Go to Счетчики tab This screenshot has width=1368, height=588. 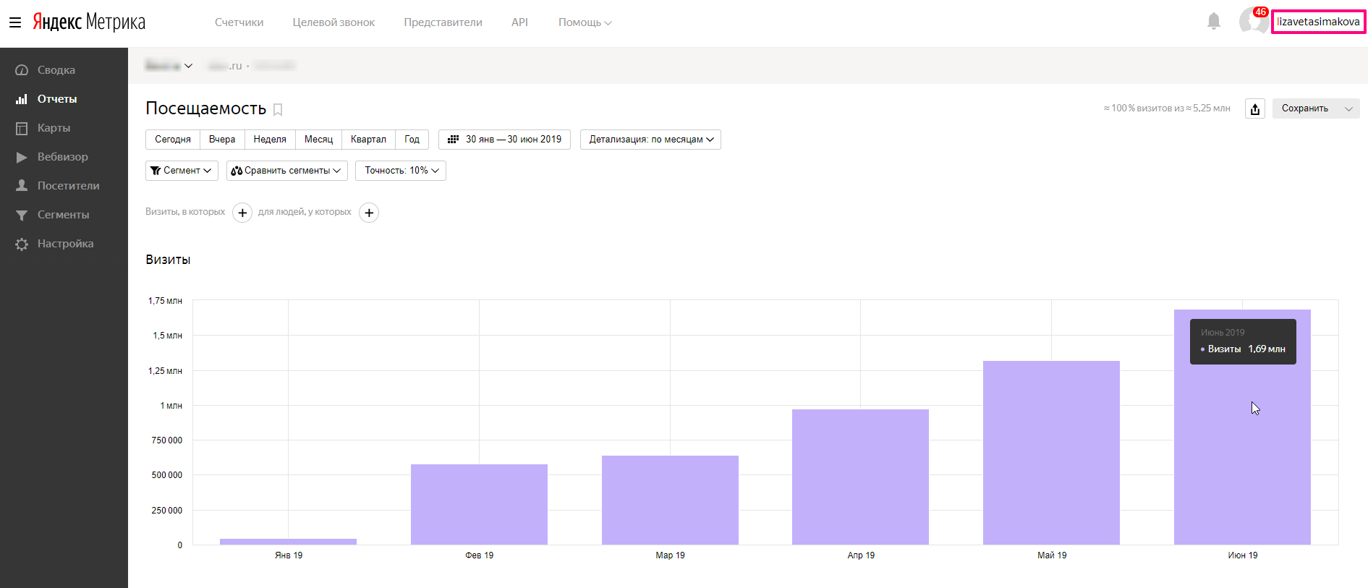tap(239, 22)
